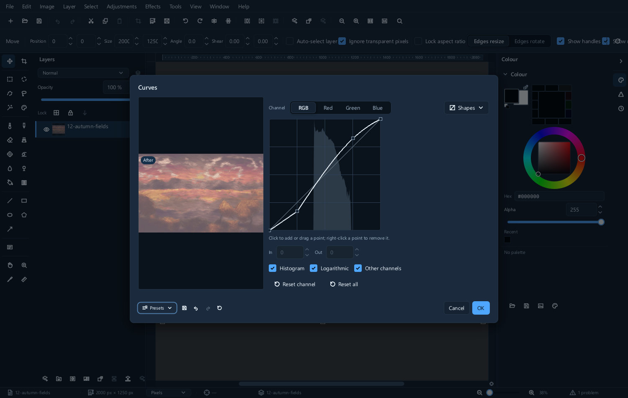
Task: Open the Pixels unit dropdown in the status bar
Action: 168,393
